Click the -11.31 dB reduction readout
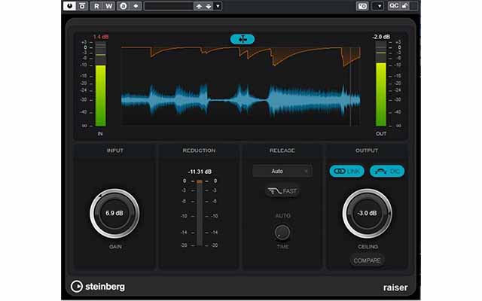Screen dimensions: 482x301 click(x=200, y=172)
